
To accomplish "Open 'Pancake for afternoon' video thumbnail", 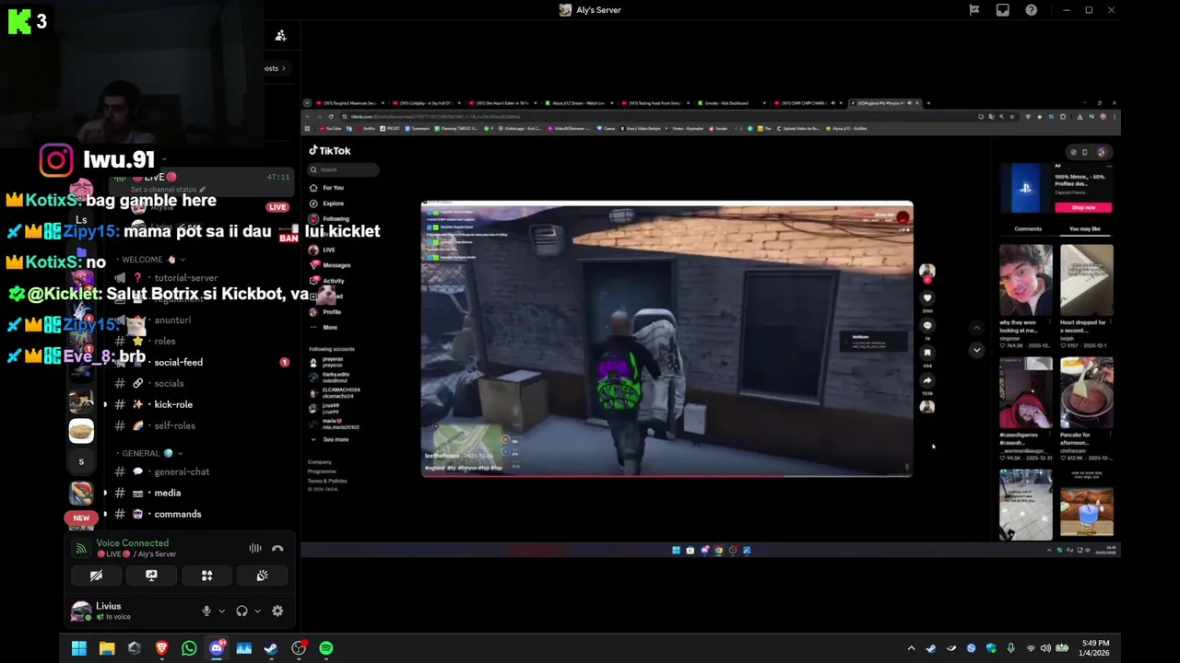I will [1086, 393].
